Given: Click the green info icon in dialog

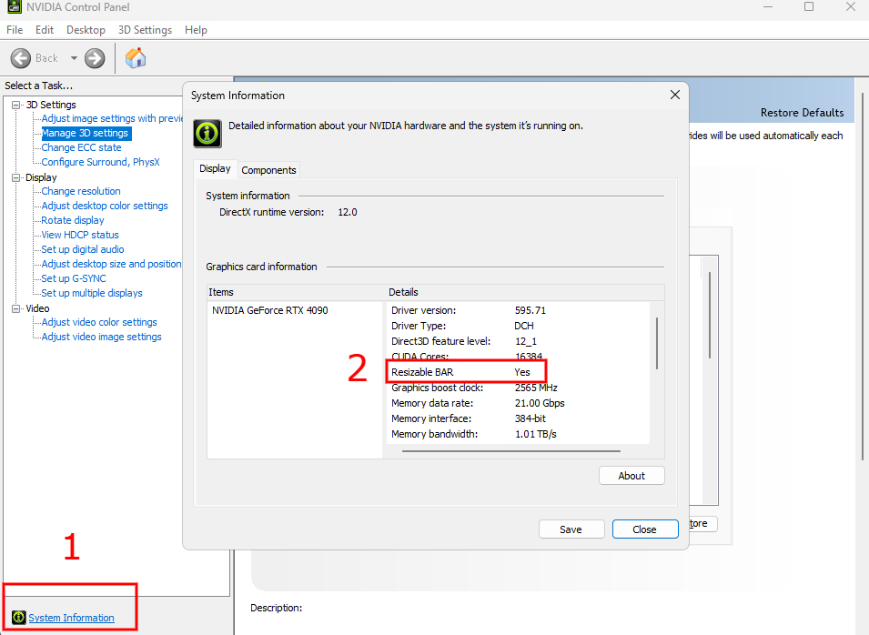Looking at the screenshot, I should tap(207, 134).
